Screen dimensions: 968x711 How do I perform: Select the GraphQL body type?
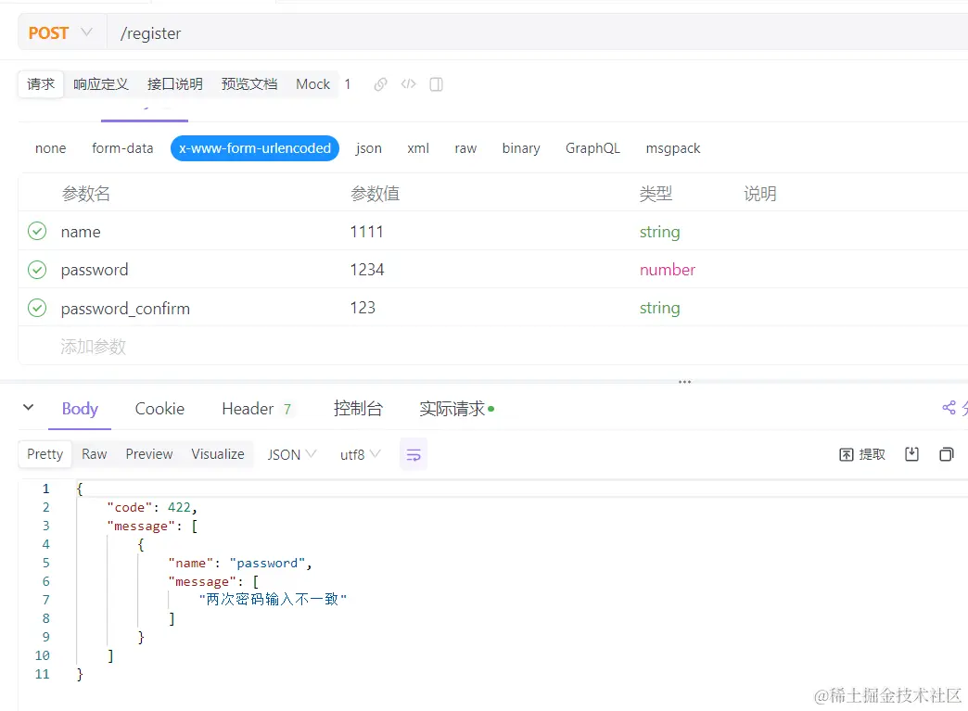click(x=592, y=148)
